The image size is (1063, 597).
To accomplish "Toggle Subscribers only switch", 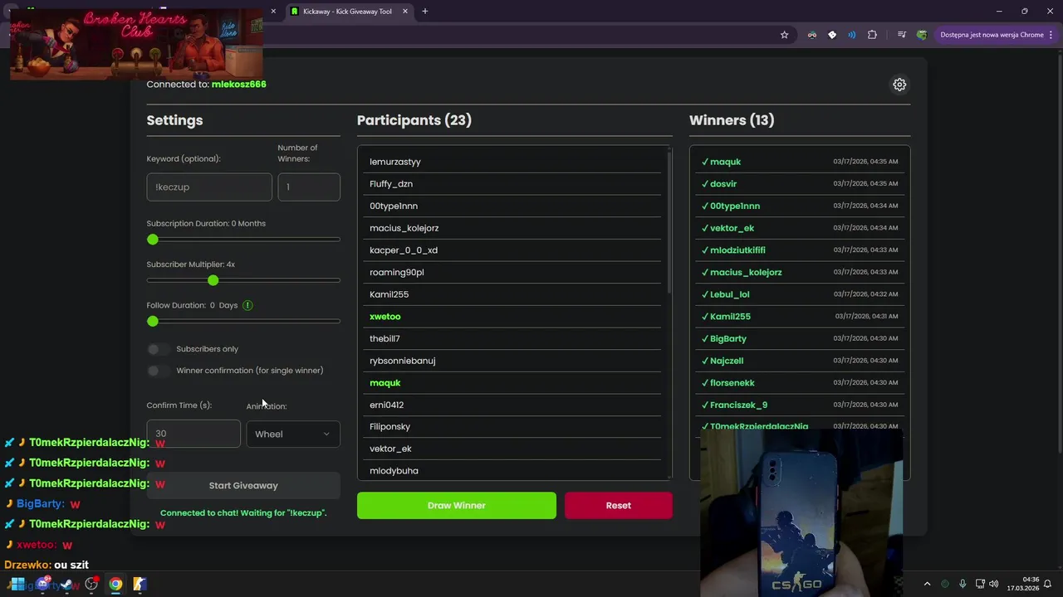I will tap(158, 349).
